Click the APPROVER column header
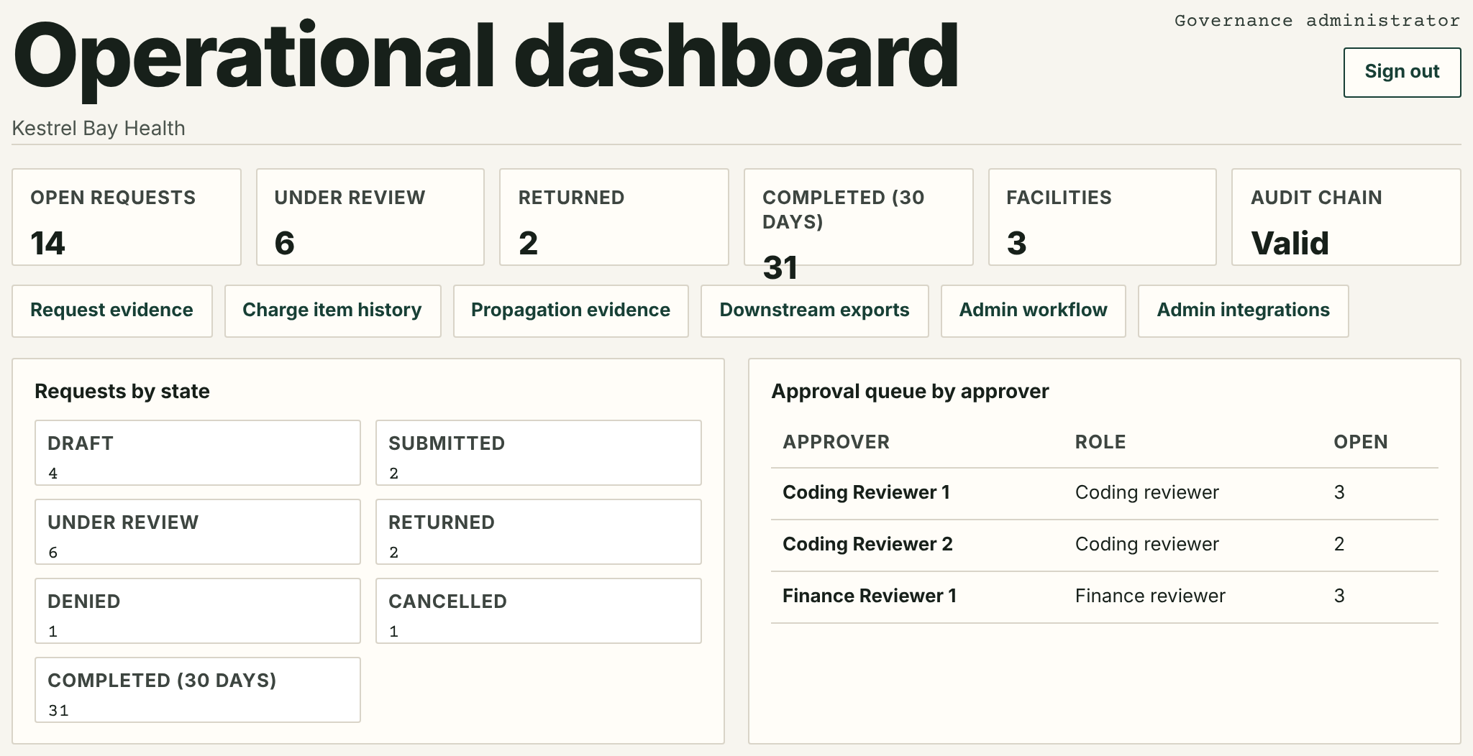The width and height of the screenshot is (1473, 756). [x=836, y=442]
